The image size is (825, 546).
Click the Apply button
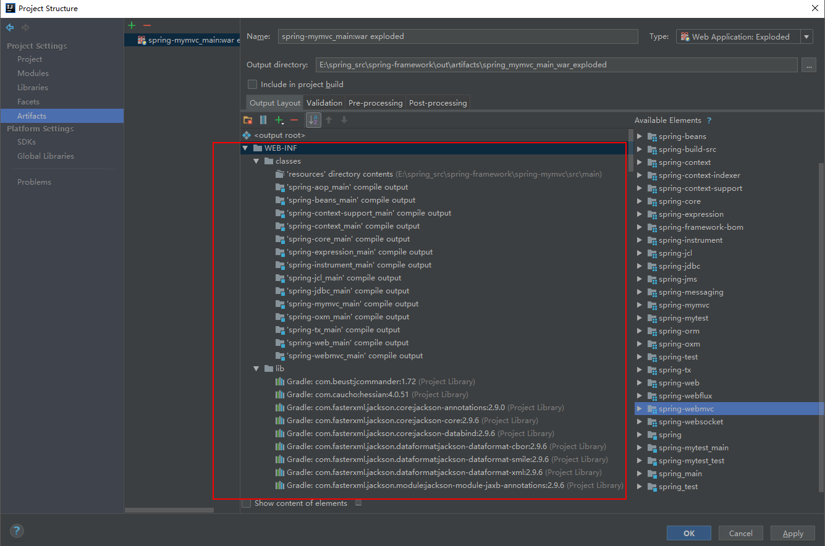(793, 533)
